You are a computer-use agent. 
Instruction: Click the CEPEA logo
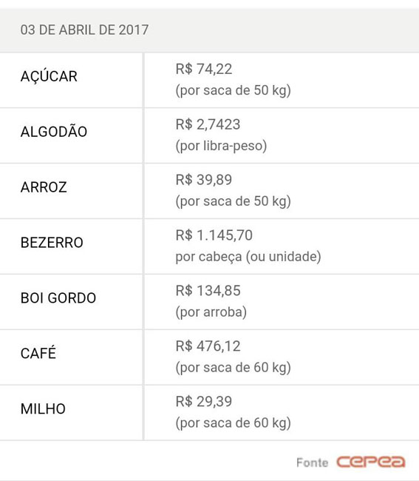point(371,462)
